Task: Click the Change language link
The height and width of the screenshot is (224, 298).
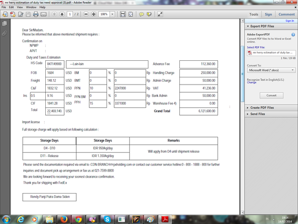Action: pos(252,82)
